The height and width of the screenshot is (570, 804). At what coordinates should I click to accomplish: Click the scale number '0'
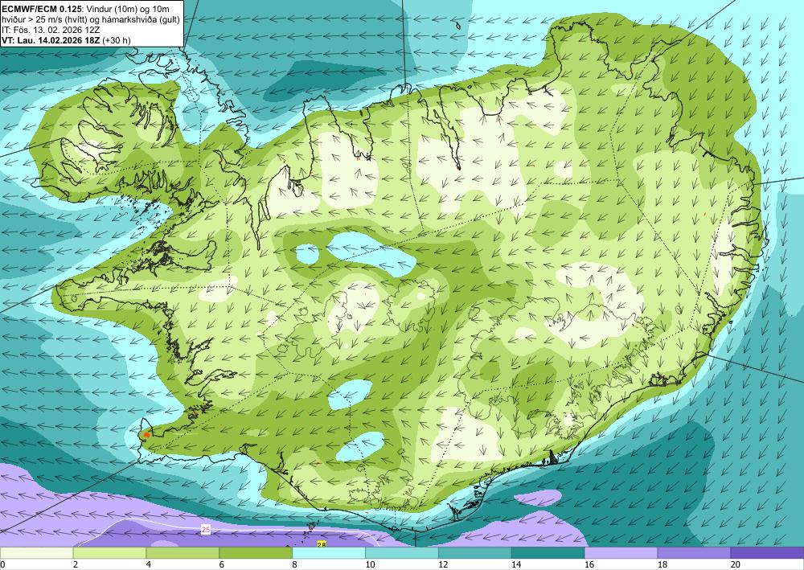coord(2,564)
